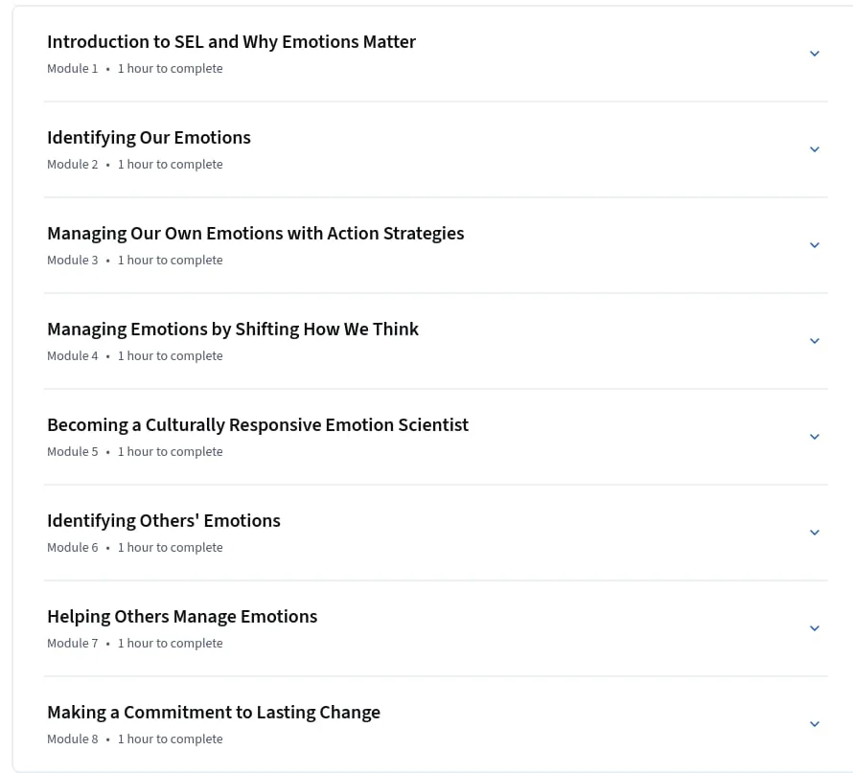
Task: Open chevron next to Helping Others Manage Emotions
Action: 815,627
